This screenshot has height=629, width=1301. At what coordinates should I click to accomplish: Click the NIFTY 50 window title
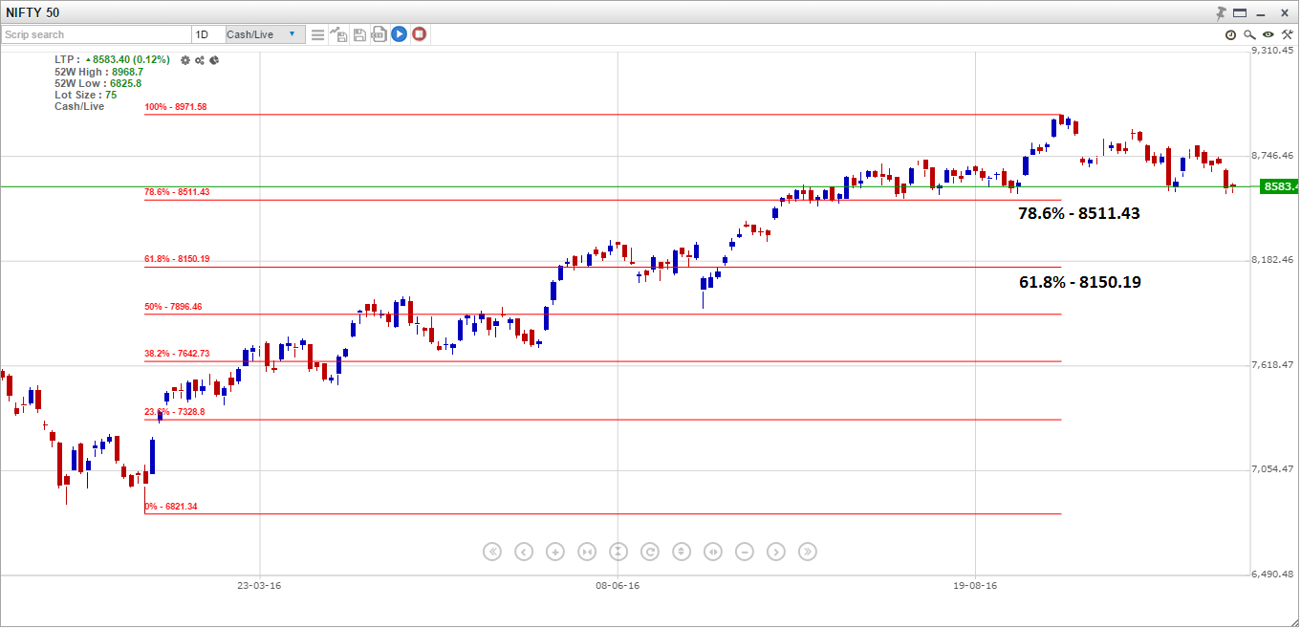coord(33,12)
